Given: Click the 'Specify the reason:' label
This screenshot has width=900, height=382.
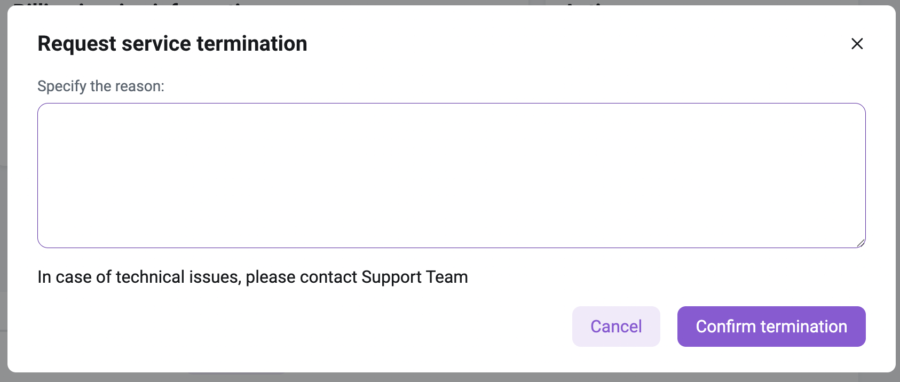Looking at the screenshot, I should pyautogui.click(x=101, y=86).
